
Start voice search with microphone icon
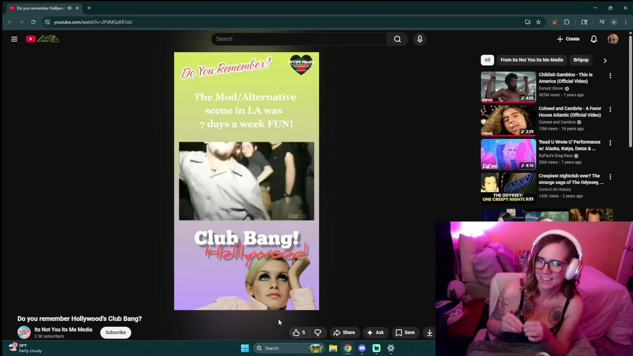coord(420,39)
